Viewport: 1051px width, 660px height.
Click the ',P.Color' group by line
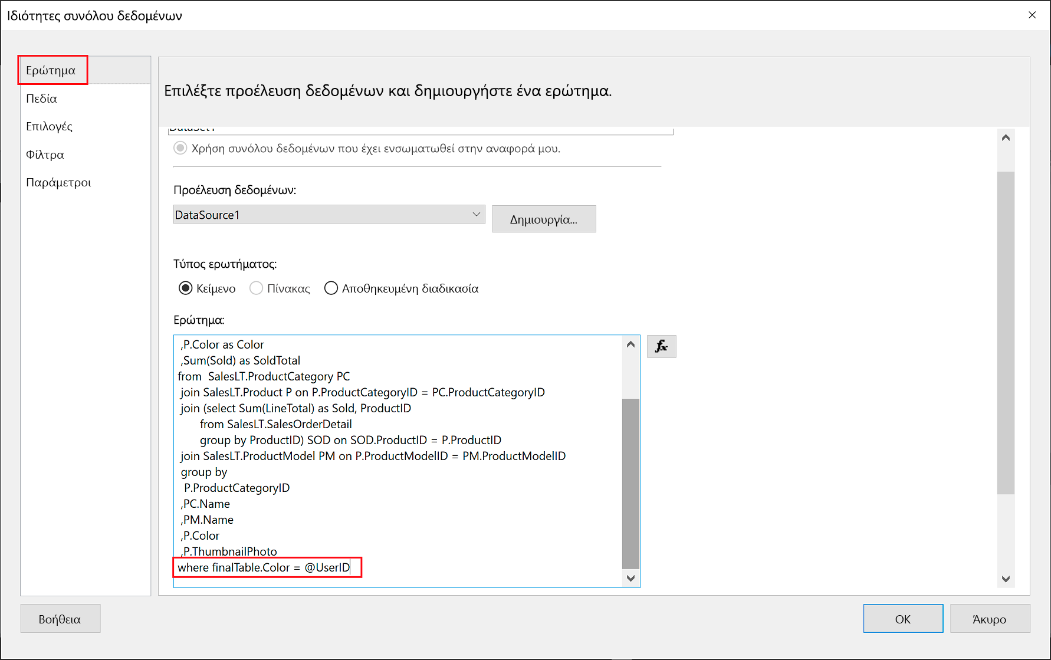[200, 536]
